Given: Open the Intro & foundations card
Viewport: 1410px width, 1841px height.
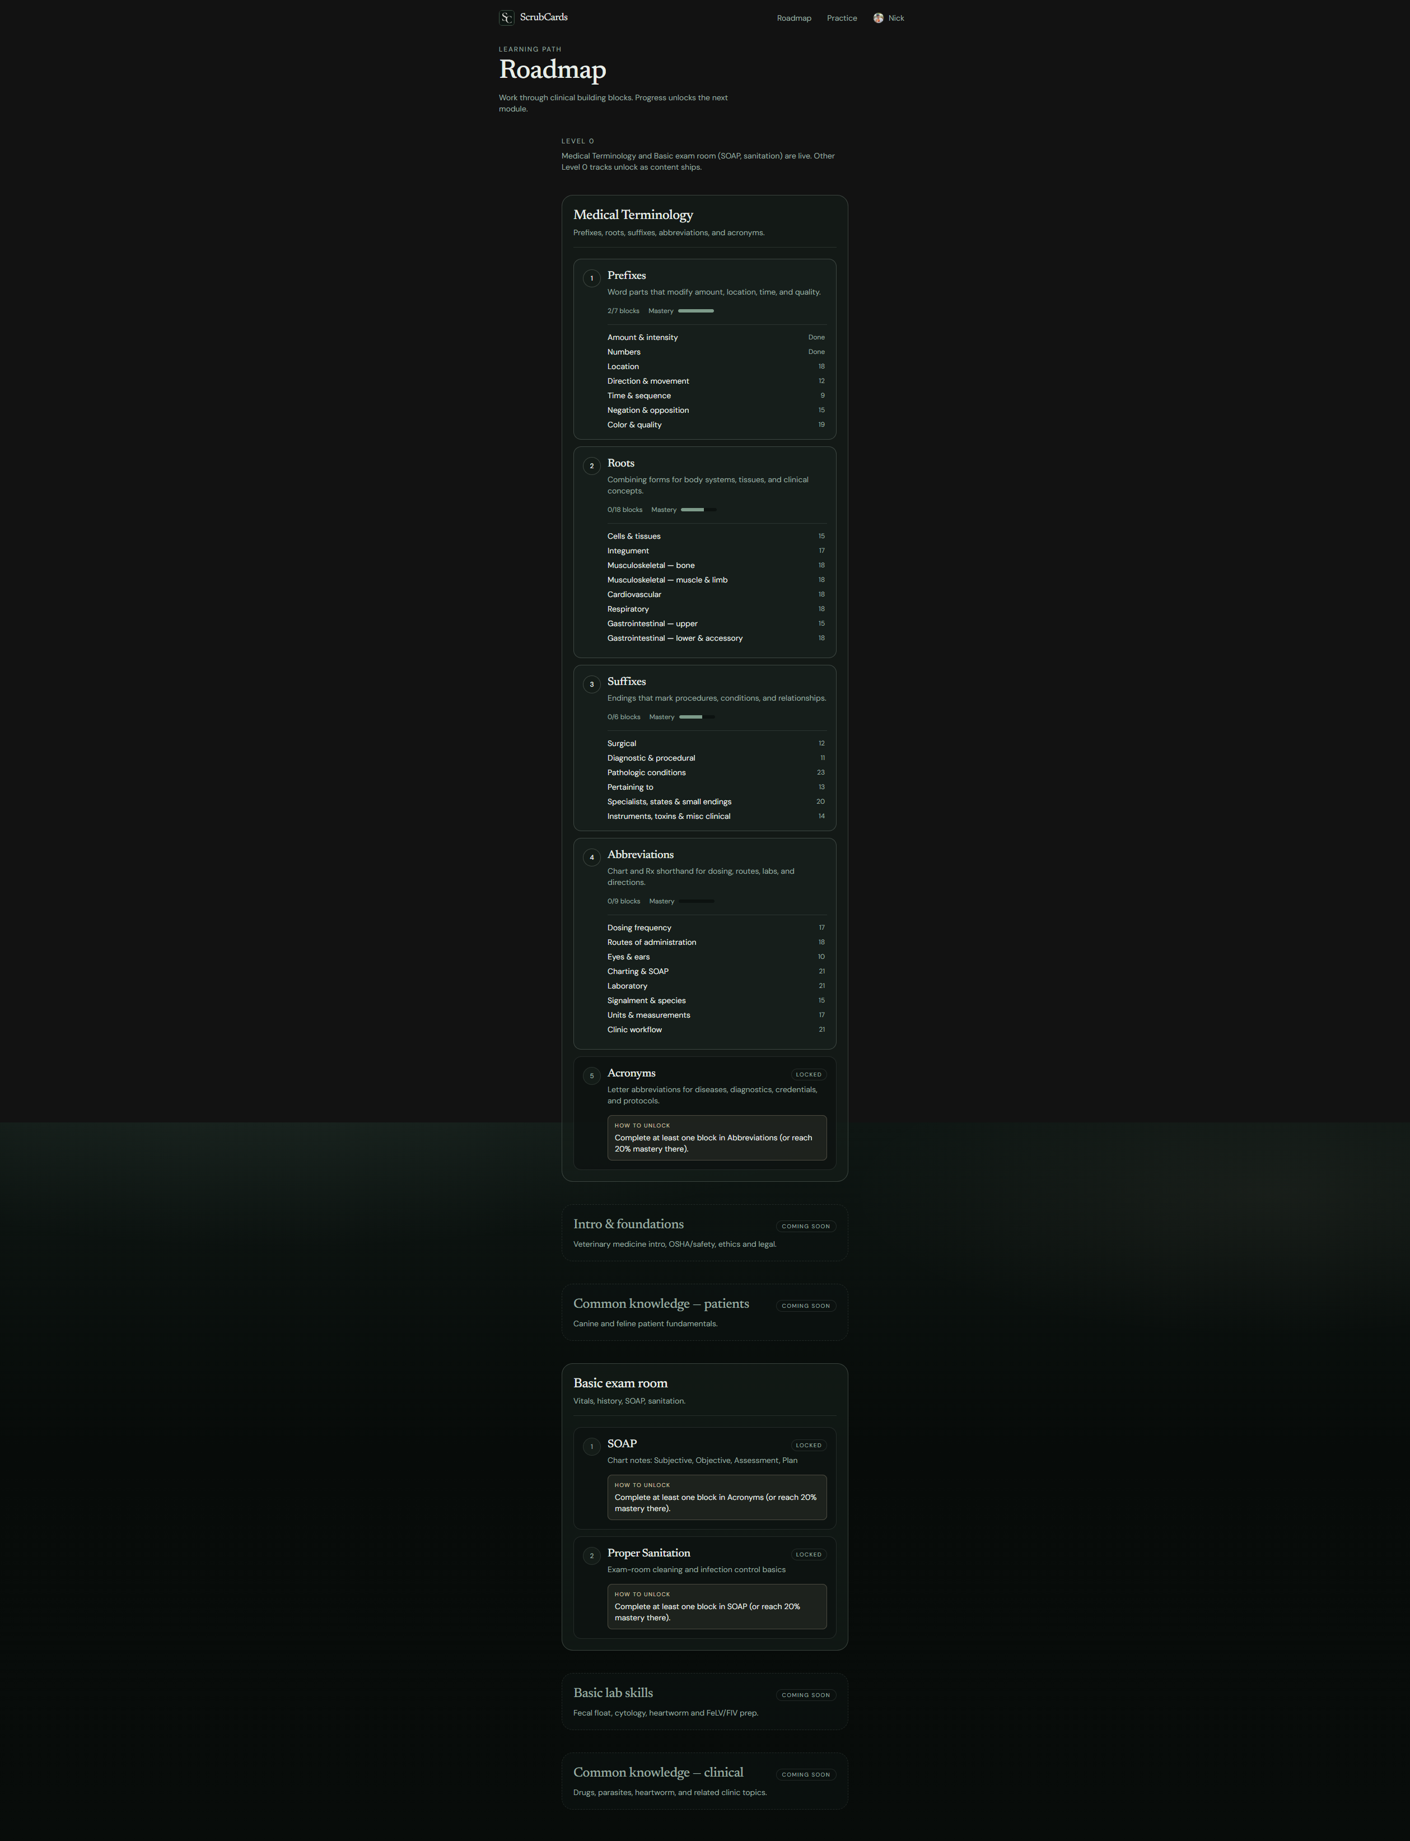Looking at the screenshot, I should [705, 1233].
